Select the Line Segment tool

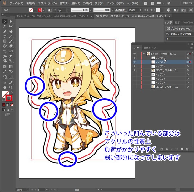tap(11, 37)
